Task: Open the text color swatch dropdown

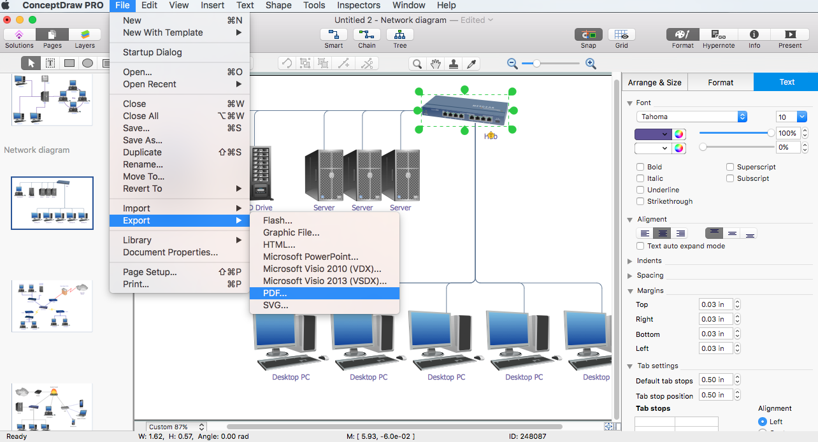Action: click(653, 134)
